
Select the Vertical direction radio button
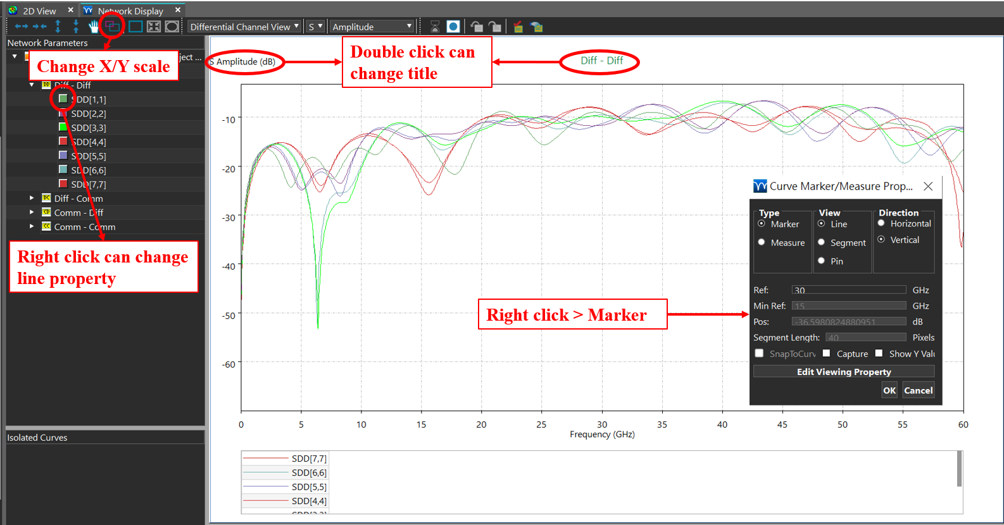click(881, 239)
